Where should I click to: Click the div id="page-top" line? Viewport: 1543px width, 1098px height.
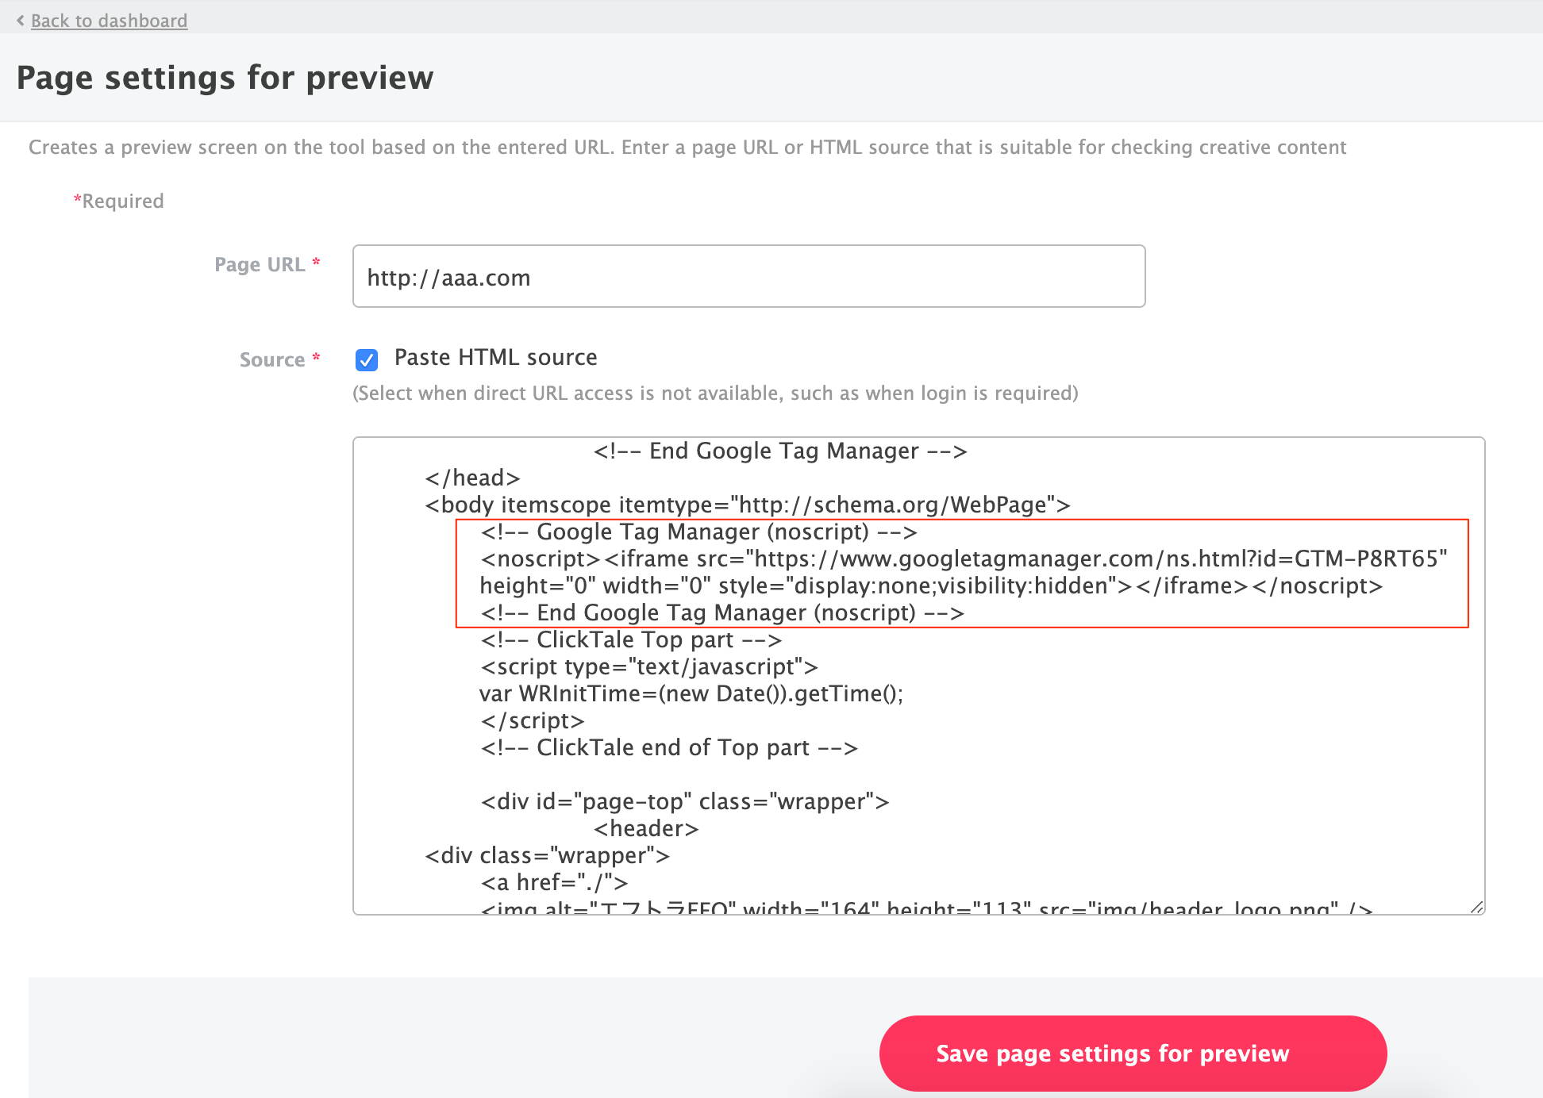pos(684,801)
